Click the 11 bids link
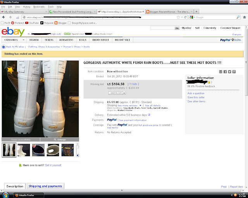 [x=133, y=84]
